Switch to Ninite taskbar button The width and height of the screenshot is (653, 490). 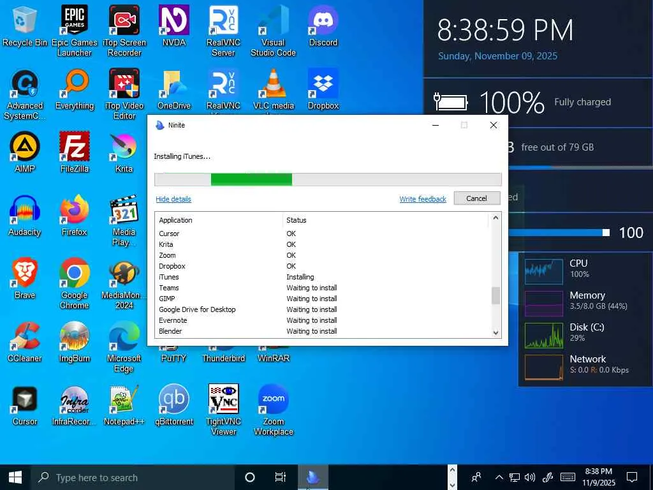tap(313, 477)
